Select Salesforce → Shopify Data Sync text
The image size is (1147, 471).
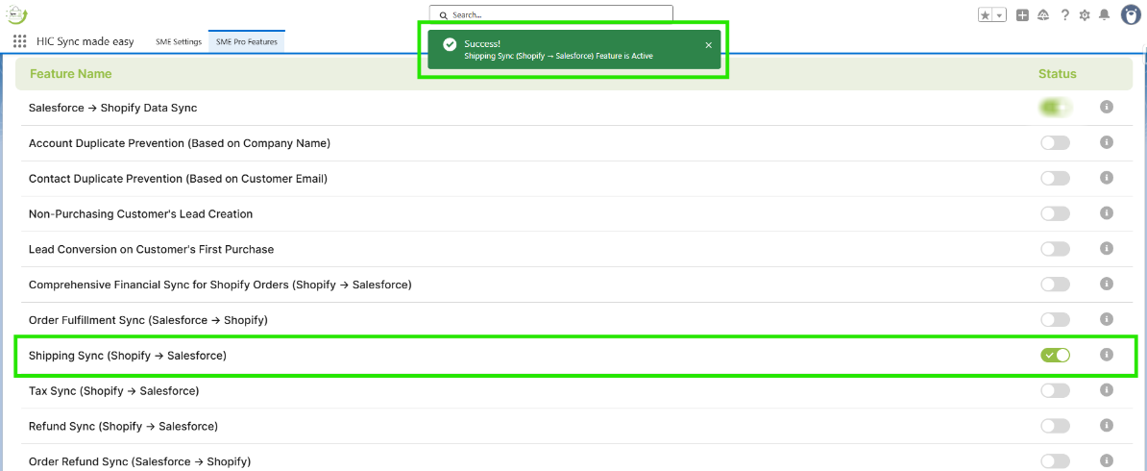[113, 108]
